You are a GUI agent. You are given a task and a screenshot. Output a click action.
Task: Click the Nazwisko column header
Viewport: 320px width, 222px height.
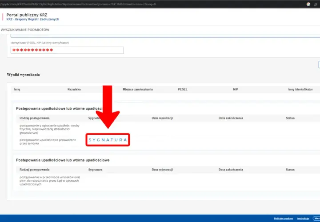click(x=74, y=89)
